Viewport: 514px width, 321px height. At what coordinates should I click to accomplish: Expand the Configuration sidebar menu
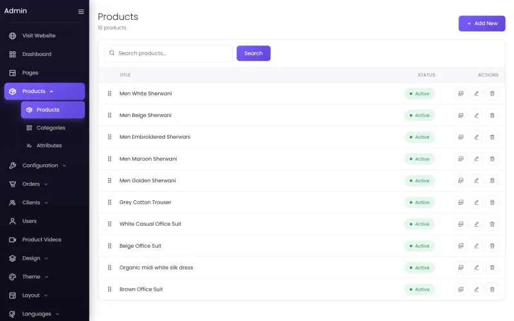pyautogui.click(x=44, y=166)
